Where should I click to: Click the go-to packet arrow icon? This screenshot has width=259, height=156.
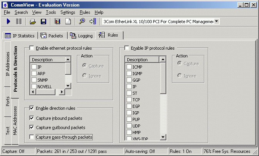(93, 22)
